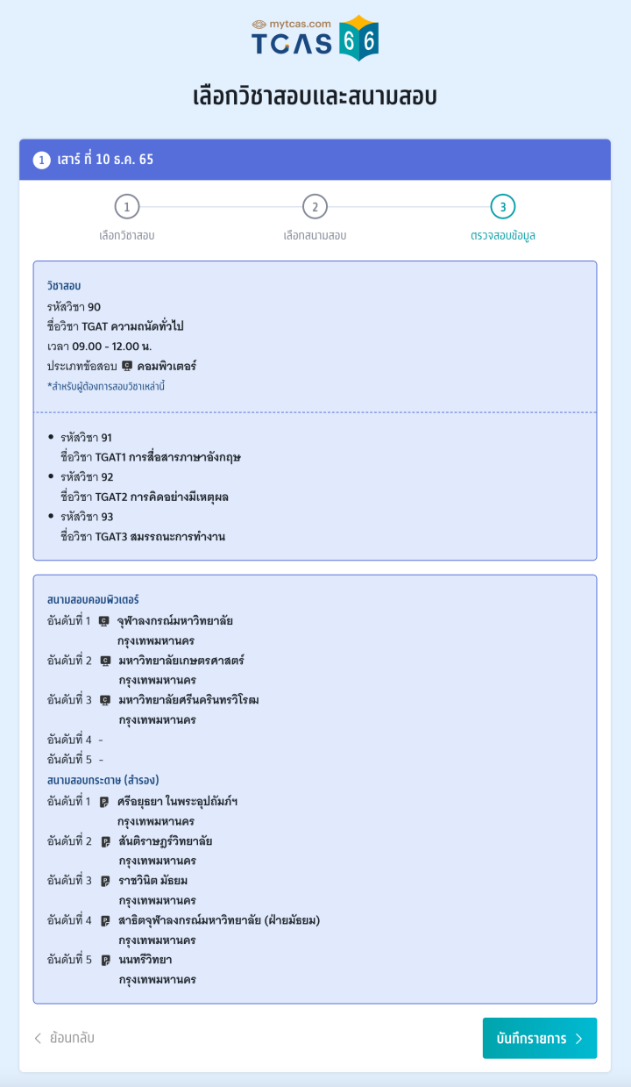Click computer icon beside จุฬาลงกรณ์มหาวิทยาลัย

pyautogui.click(x=104, y=621)
